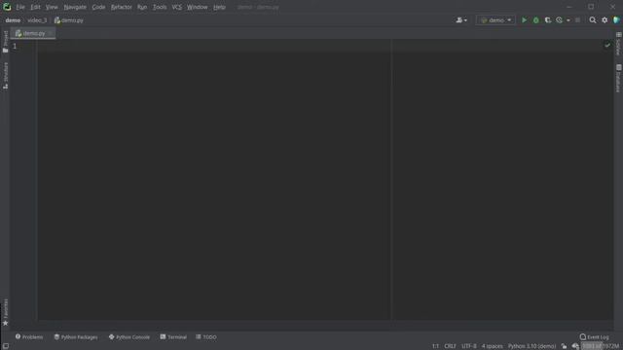
Task: Toggle the Structure tool window on left stripe
Action: point(5,76)
